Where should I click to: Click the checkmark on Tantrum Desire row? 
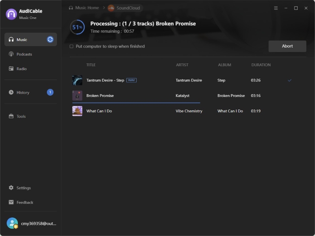289,80
